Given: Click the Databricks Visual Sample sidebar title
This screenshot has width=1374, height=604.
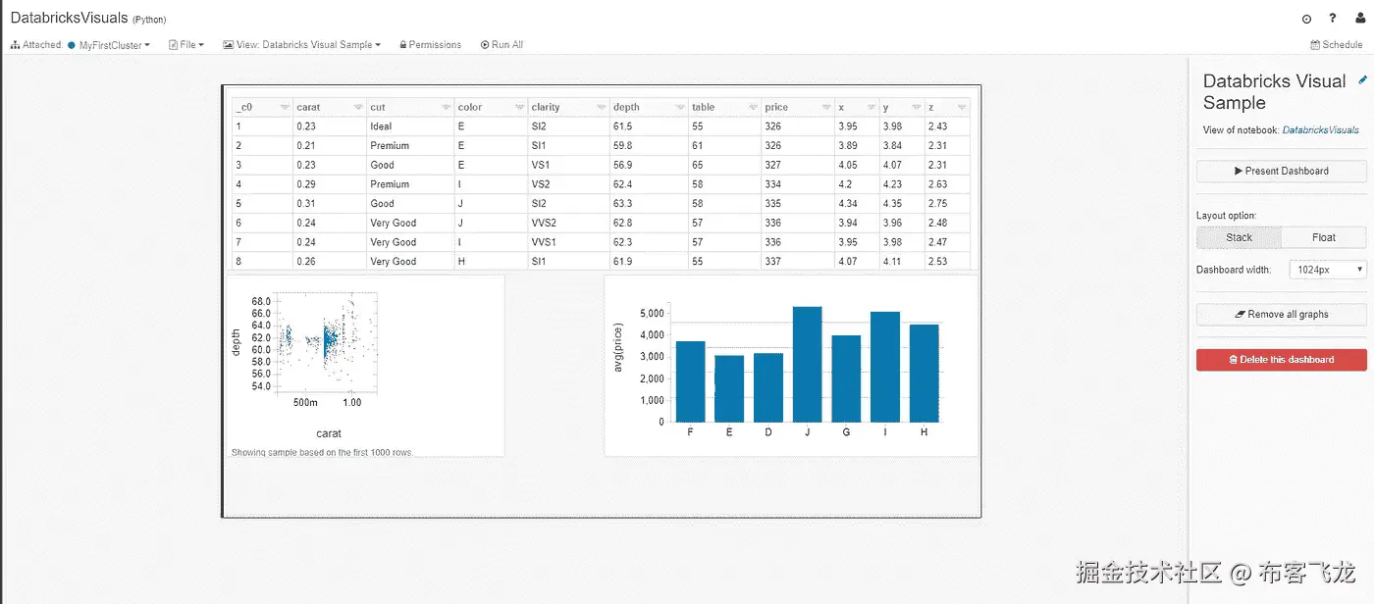Looking at the screenshot, I should (x=1274, y=92).
